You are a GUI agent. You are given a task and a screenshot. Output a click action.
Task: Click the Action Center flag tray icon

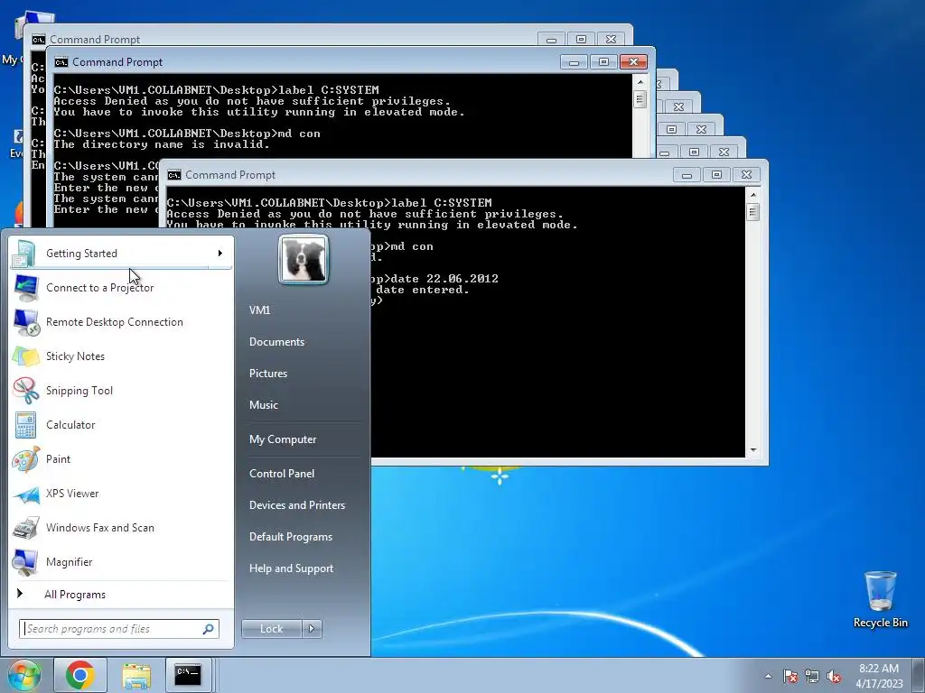(x=790, y=676)
